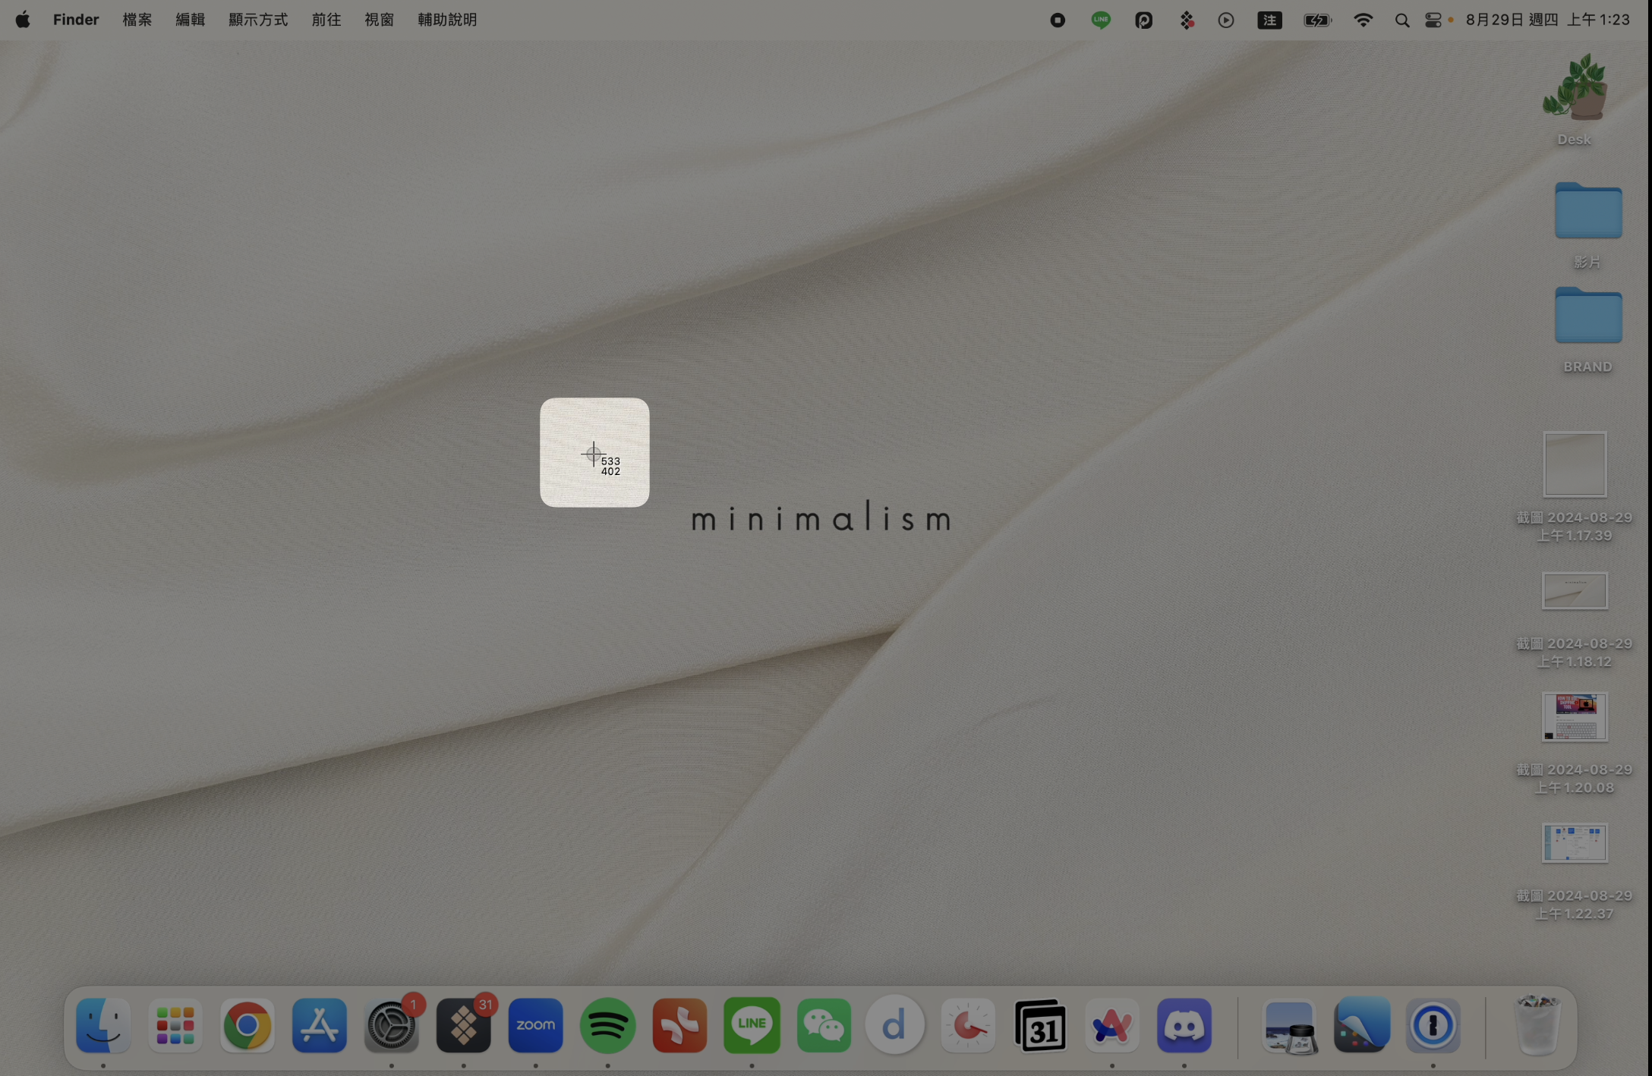
Task: Click the stop-recording icon in menu bar
Action: click(x=1058, y=20)
